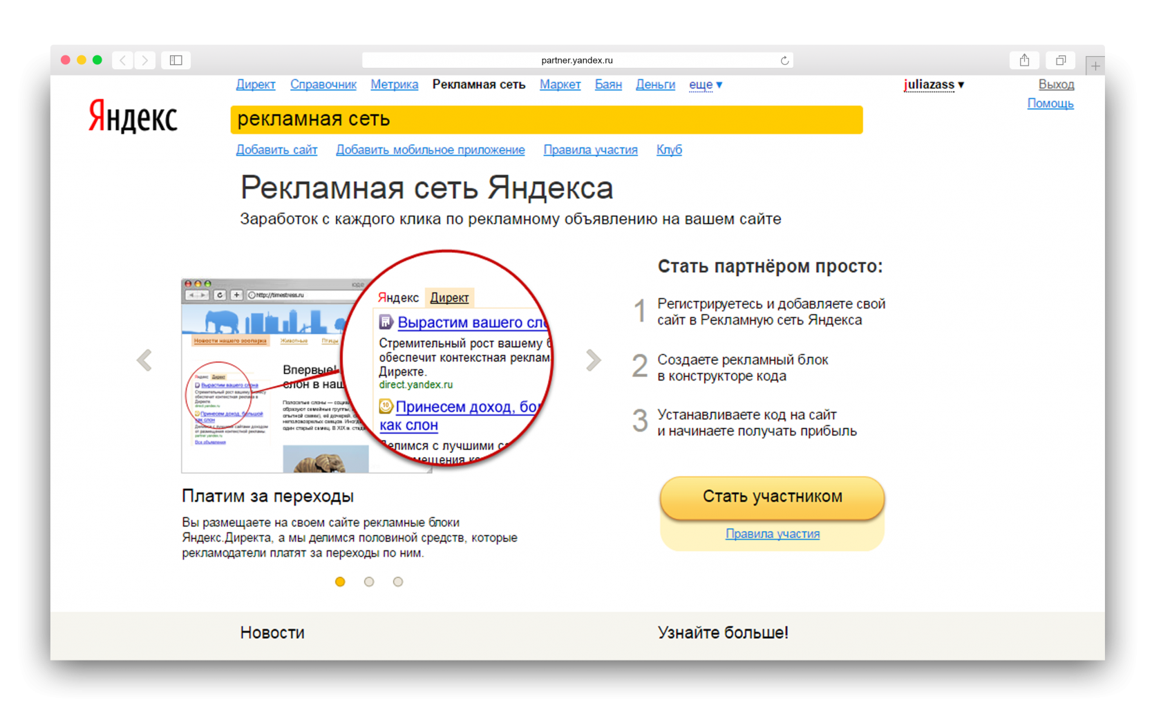1161x722 pixels.
Task: Click step text Регистрируетесь и добавляете свой сайт
Action: click(x=771, y=312)
